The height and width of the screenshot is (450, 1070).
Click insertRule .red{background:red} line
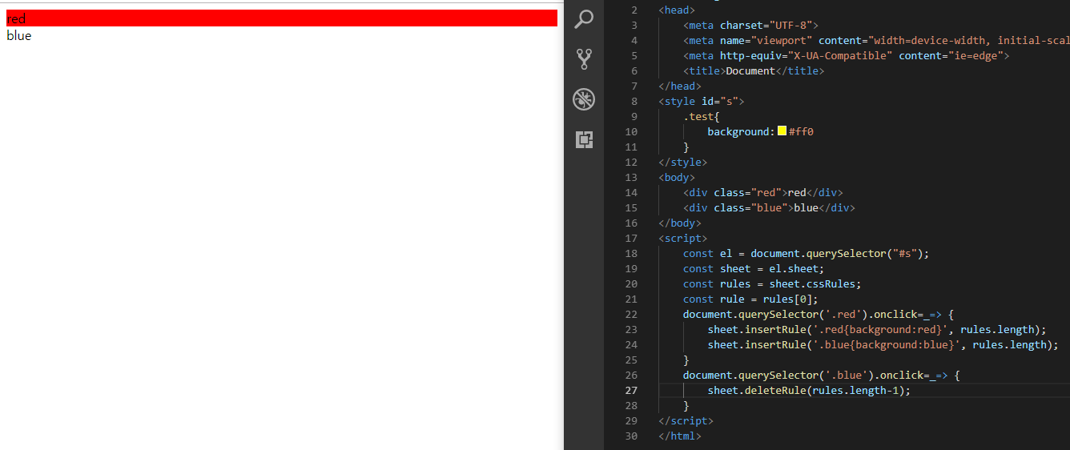877,330
